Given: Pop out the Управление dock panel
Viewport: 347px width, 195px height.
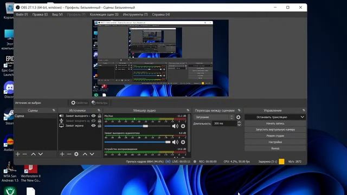Looking at the screenshot, I should point(304,110).
